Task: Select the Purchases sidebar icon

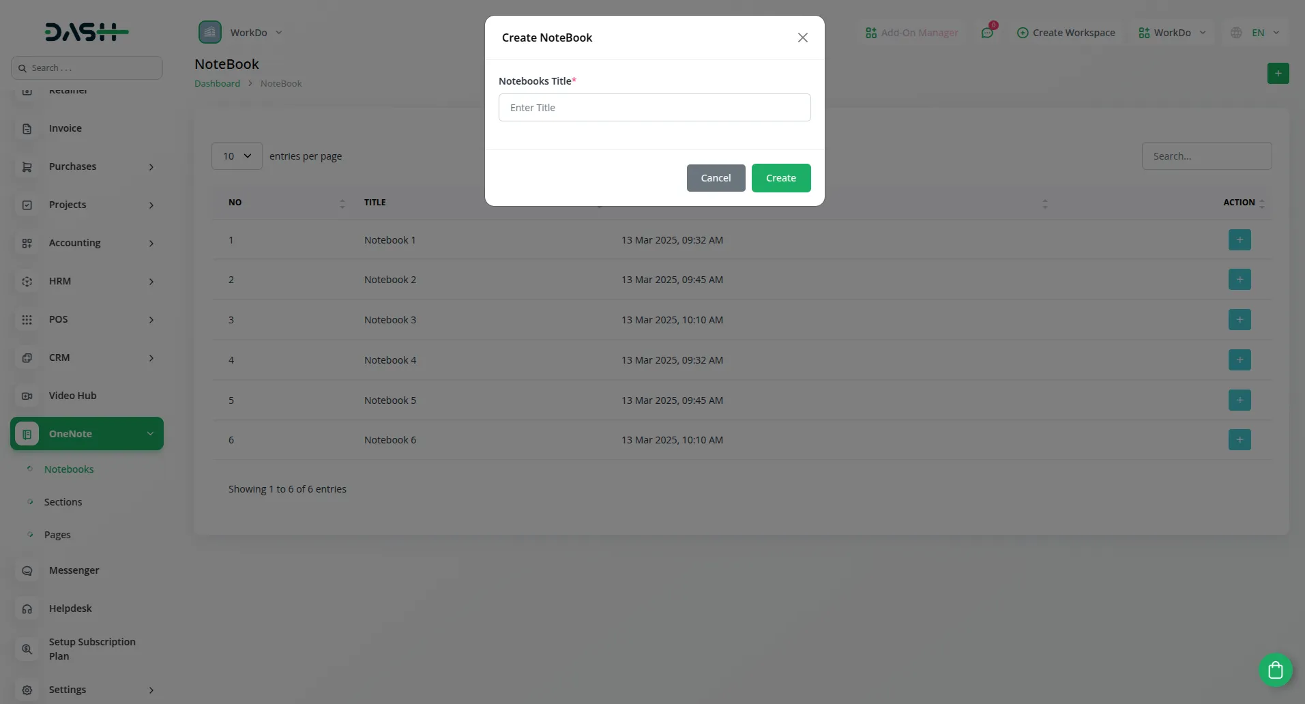Action: click(27, 166)
